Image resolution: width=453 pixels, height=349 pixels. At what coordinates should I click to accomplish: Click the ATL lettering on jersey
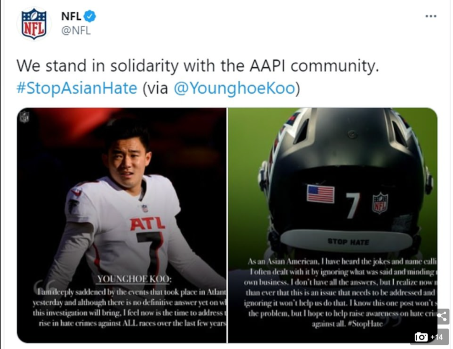pos(148,223)
